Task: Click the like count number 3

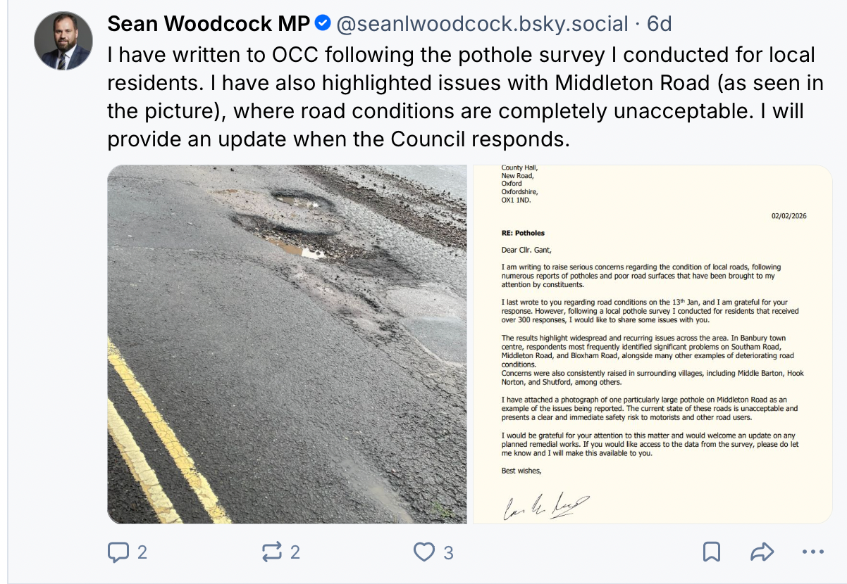Action: [x=448, y=552]
